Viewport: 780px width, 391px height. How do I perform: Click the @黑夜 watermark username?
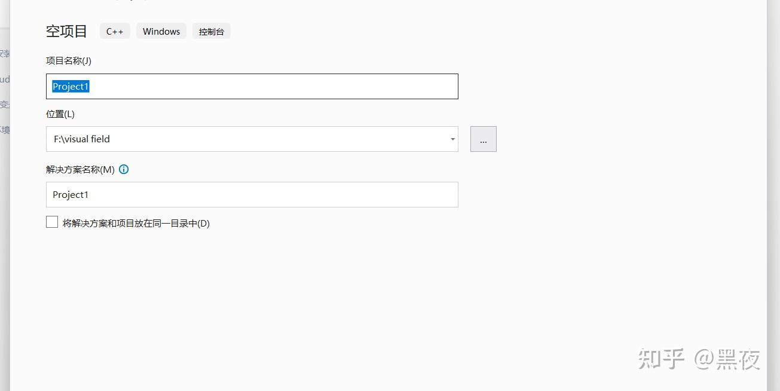pyautogui.click(x=727, y=359)
